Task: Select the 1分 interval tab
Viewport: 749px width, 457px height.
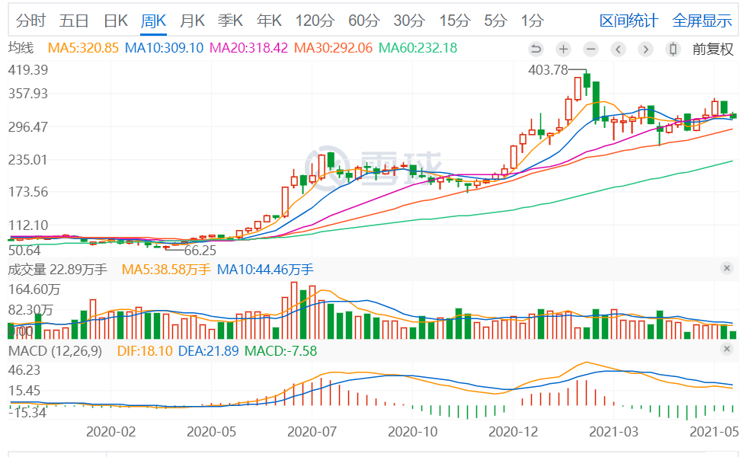Action: click(532, 21)
